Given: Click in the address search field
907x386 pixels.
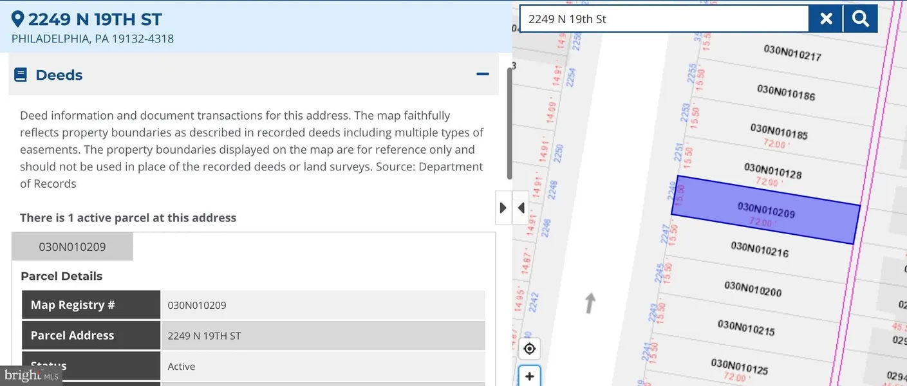Looking at the screenshot, I should coord(663,19).
